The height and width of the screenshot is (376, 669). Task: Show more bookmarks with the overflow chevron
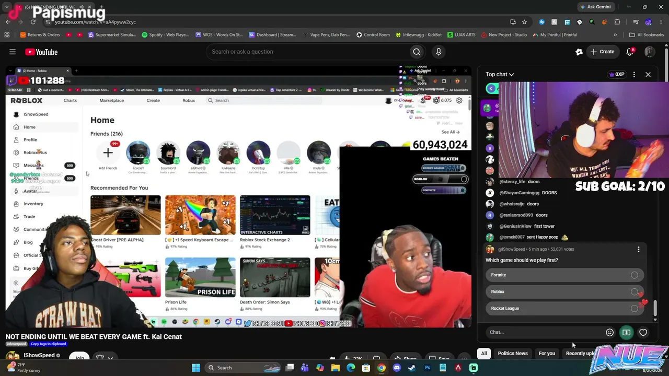(x=615, y=35)
